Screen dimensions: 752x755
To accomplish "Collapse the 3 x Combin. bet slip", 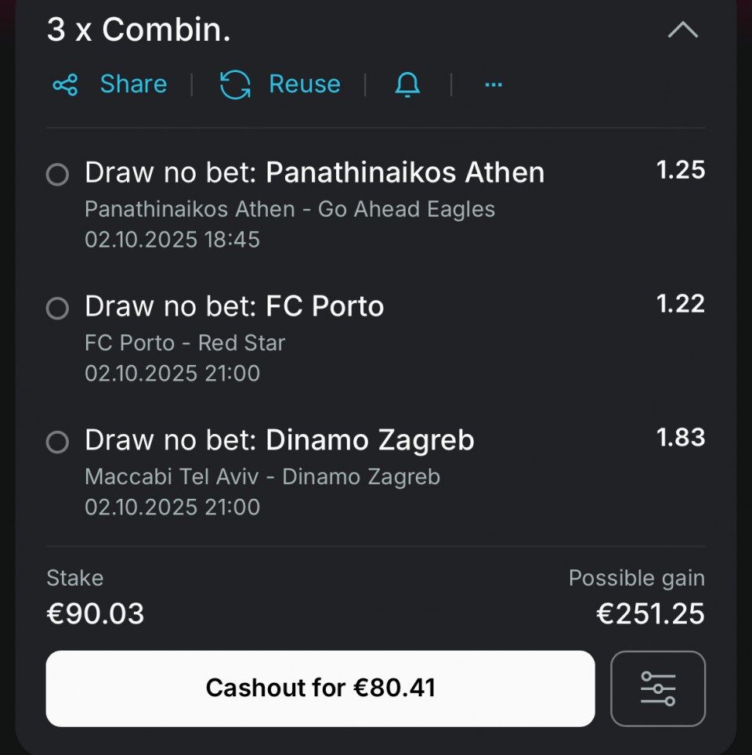I will tap(682, 31).
